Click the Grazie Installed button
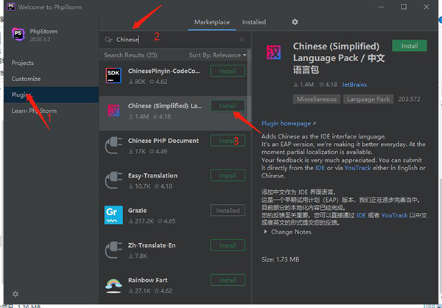The image size is (442, 308). pos(228,211)
